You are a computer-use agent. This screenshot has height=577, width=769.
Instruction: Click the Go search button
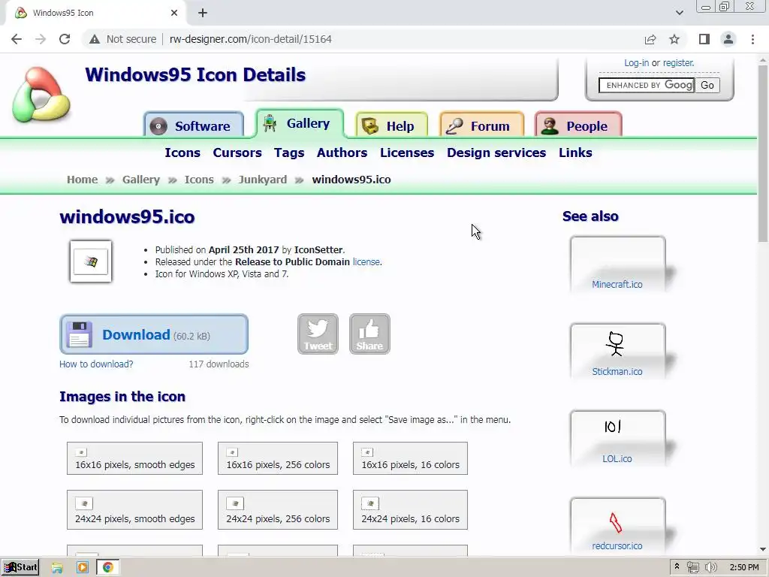coord(707,85)
